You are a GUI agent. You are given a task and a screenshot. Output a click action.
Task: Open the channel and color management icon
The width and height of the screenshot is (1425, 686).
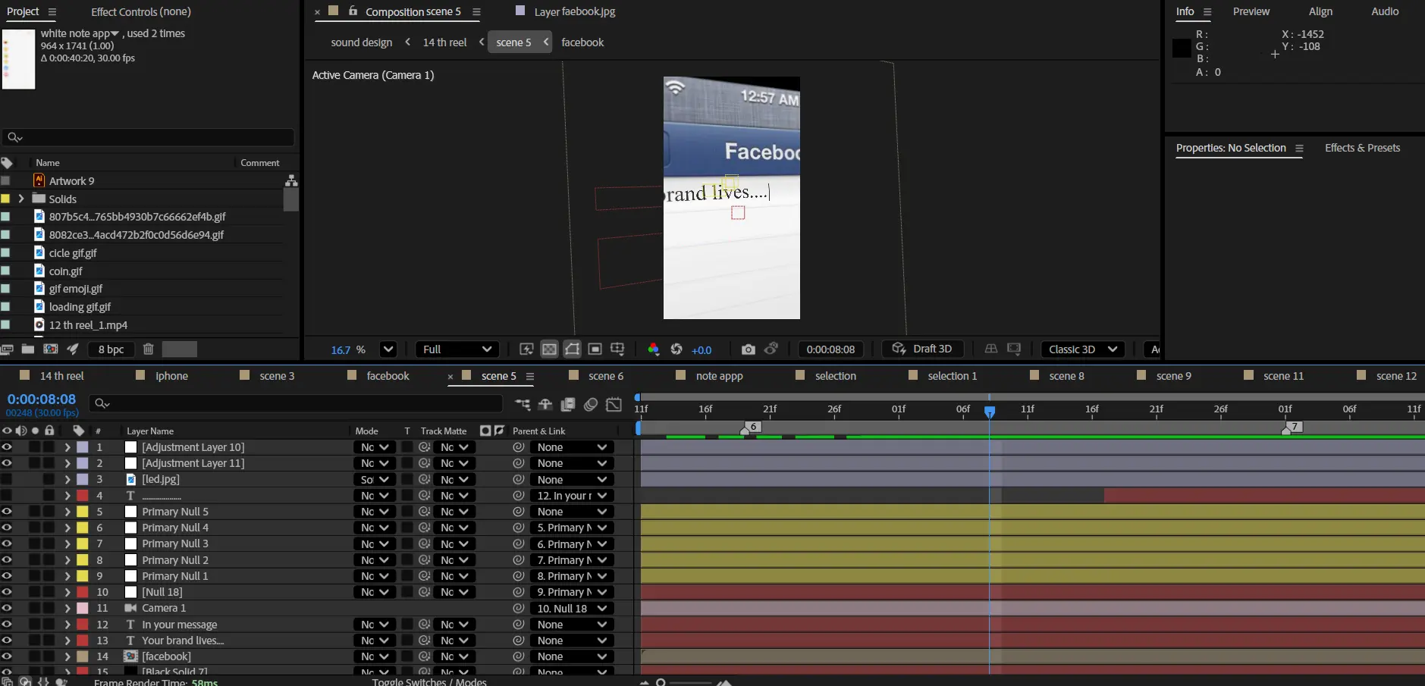tap(653, 349)
